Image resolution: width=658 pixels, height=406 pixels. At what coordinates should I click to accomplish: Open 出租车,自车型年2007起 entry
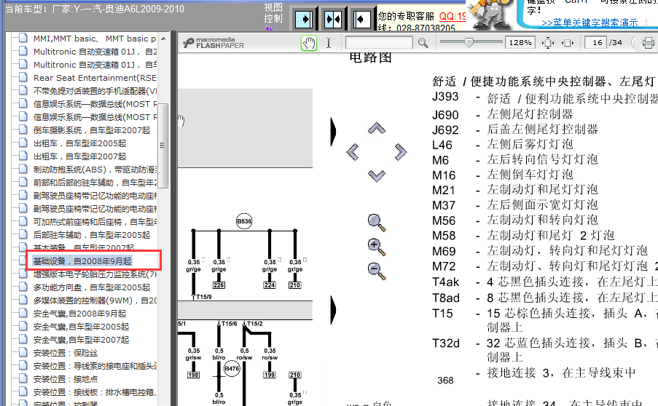[x=79, y=156]
